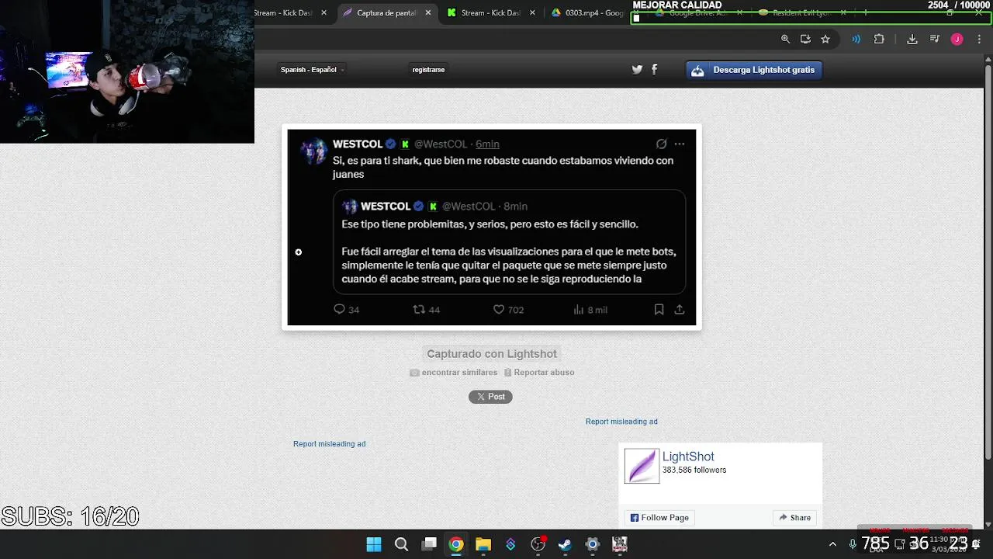Click the LightShot Facebook page logo thumbnail

(642, 466)
